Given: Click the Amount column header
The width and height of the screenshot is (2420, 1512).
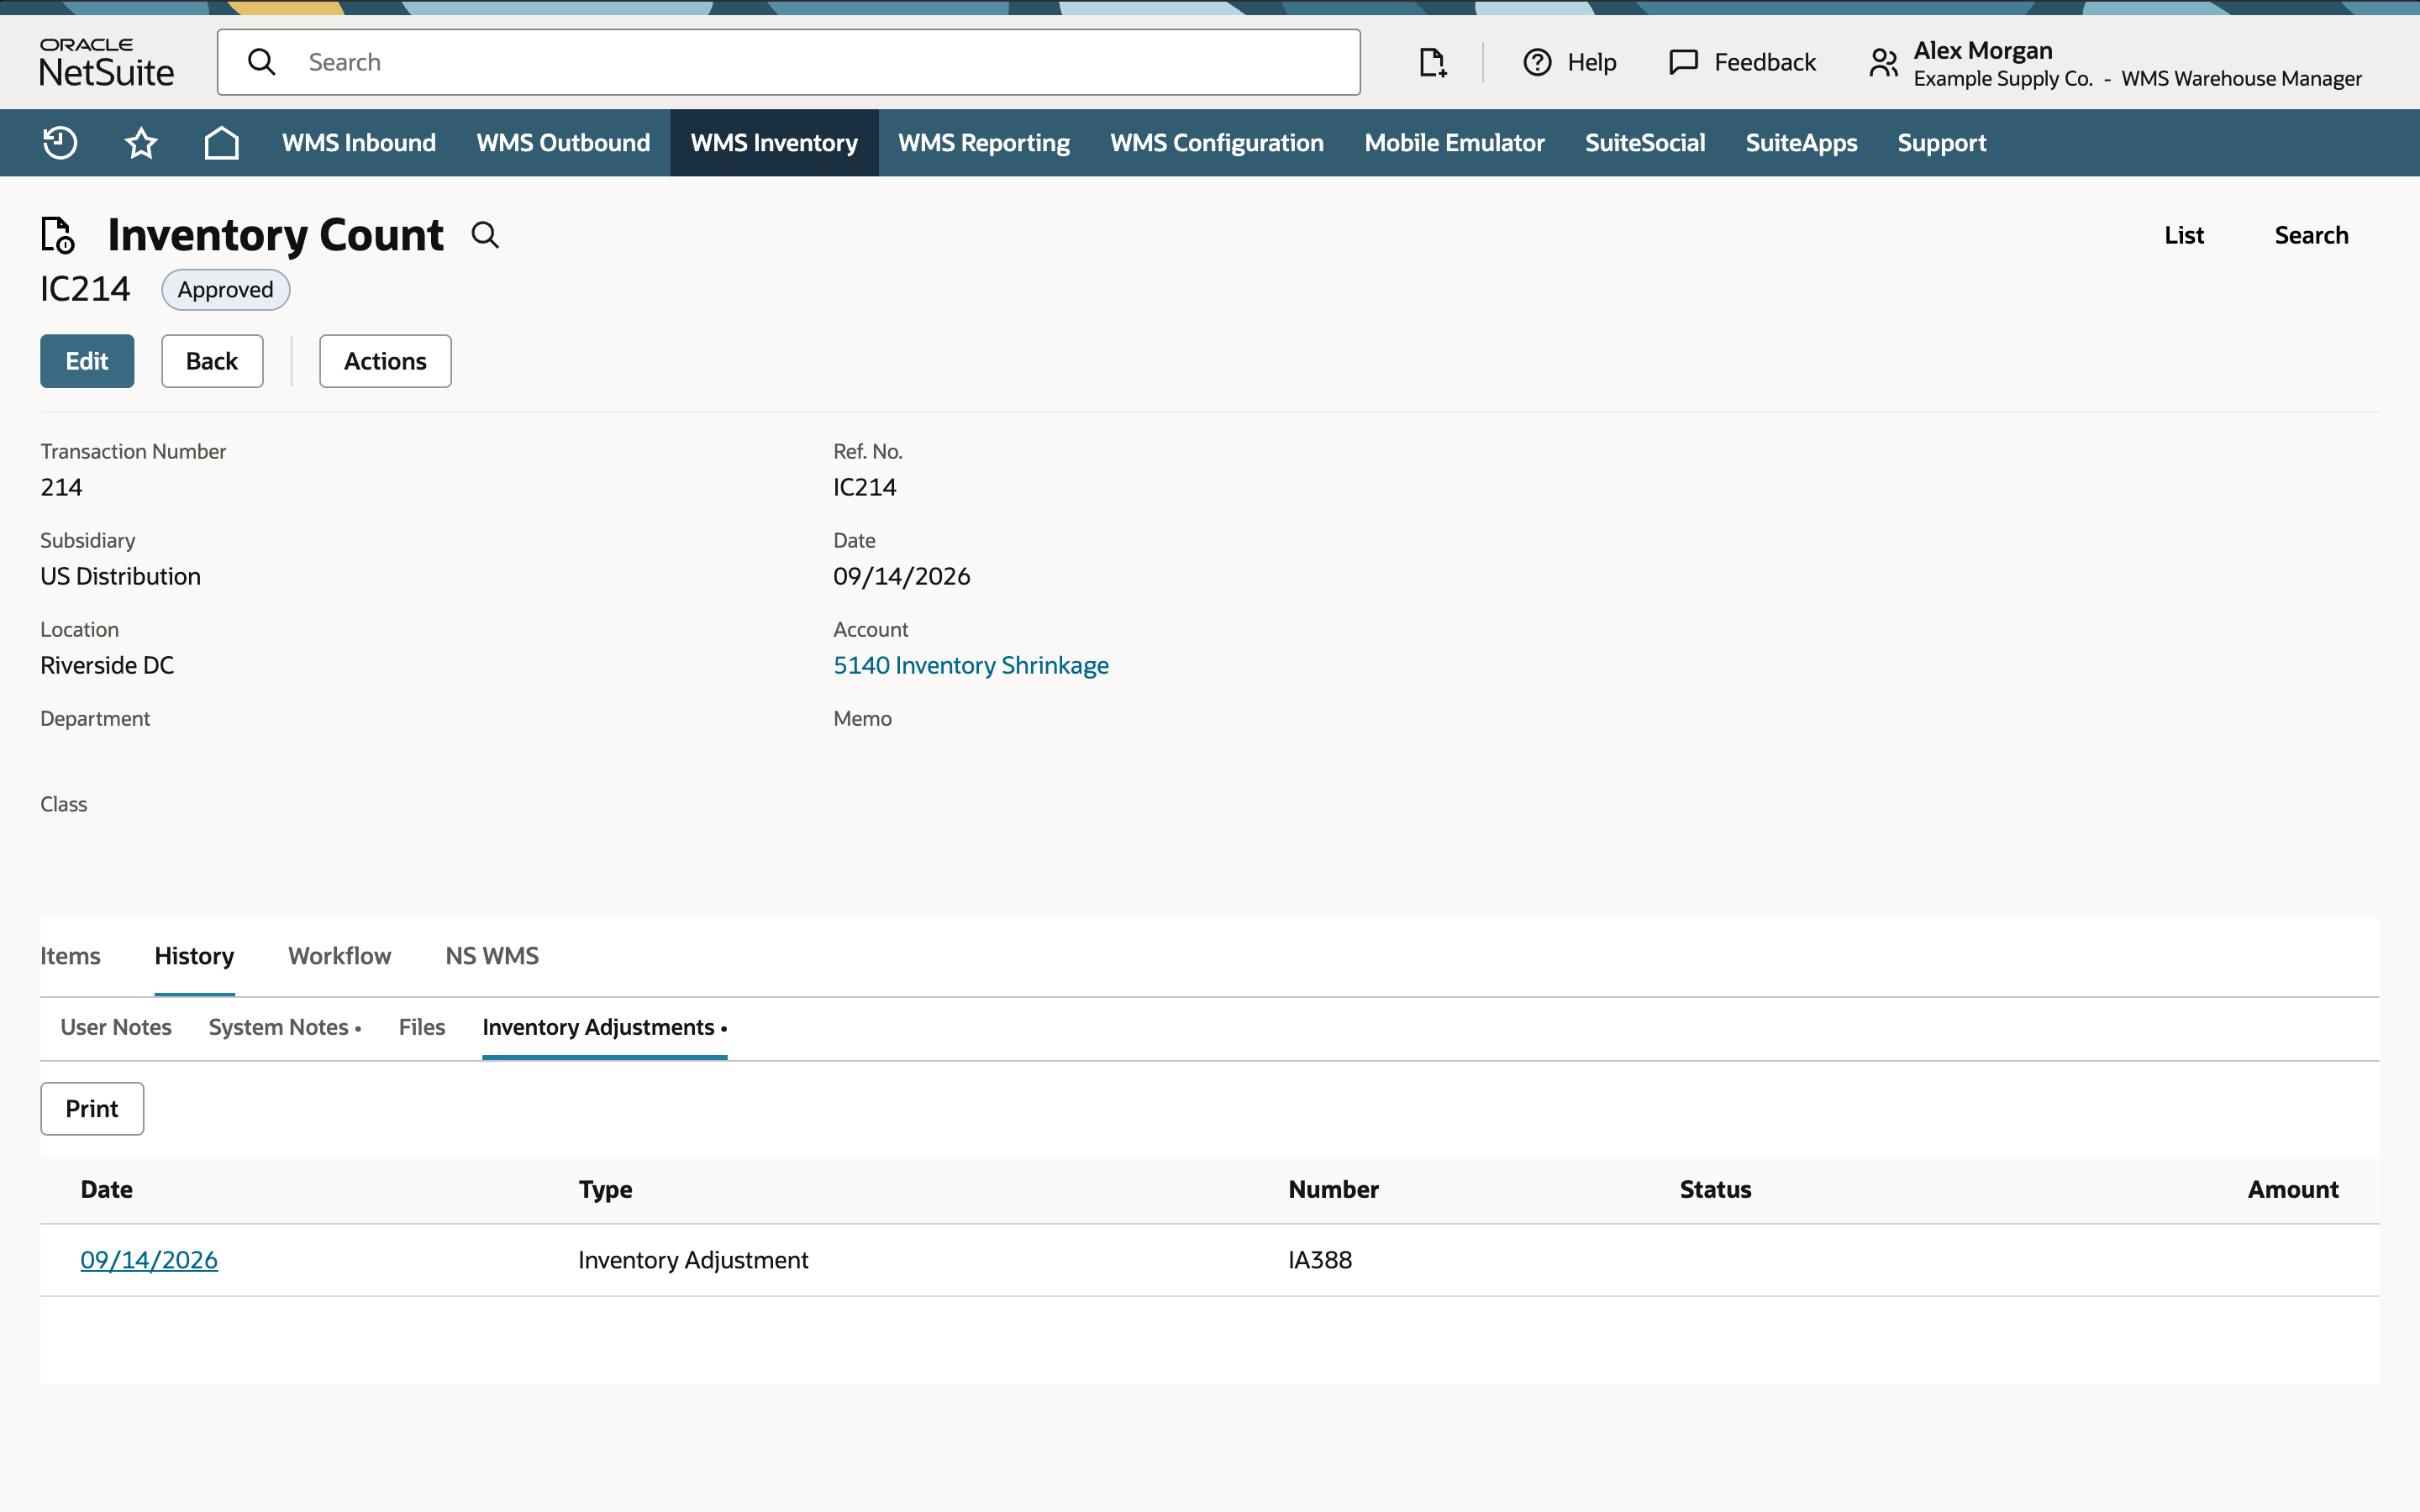Looking at the screenshot, I should click(2293, 1190).
